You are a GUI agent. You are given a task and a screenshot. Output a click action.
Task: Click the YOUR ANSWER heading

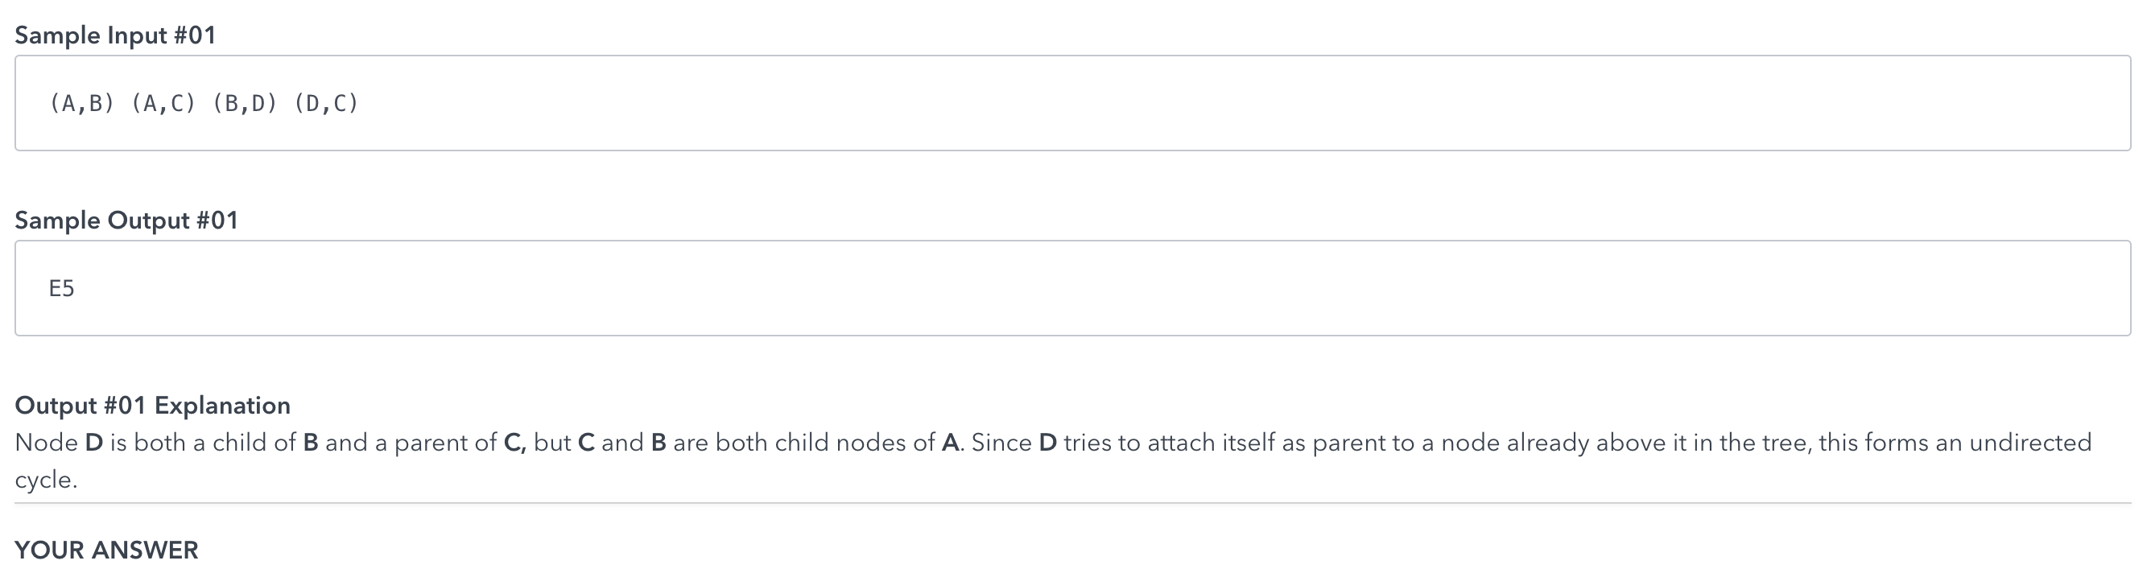pyautogui.click(x=107, y=550)
